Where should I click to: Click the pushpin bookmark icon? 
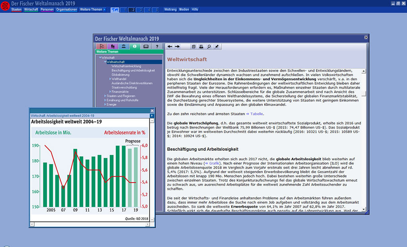tap(217, 47)
